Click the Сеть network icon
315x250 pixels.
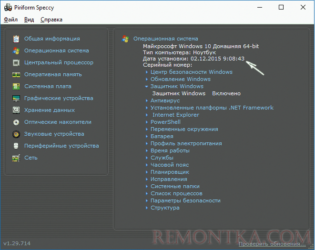pyautogui.click(x=16, y=158)
